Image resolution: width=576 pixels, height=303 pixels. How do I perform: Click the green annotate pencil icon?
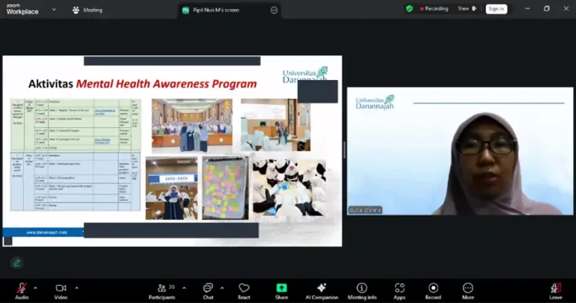click(x=16, y=263)
